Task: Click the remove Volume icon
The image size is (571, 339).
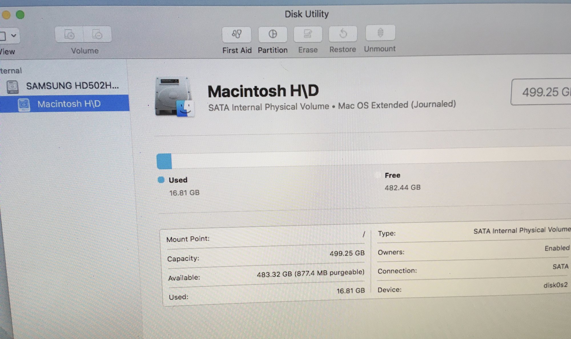Action: (97, 35)
